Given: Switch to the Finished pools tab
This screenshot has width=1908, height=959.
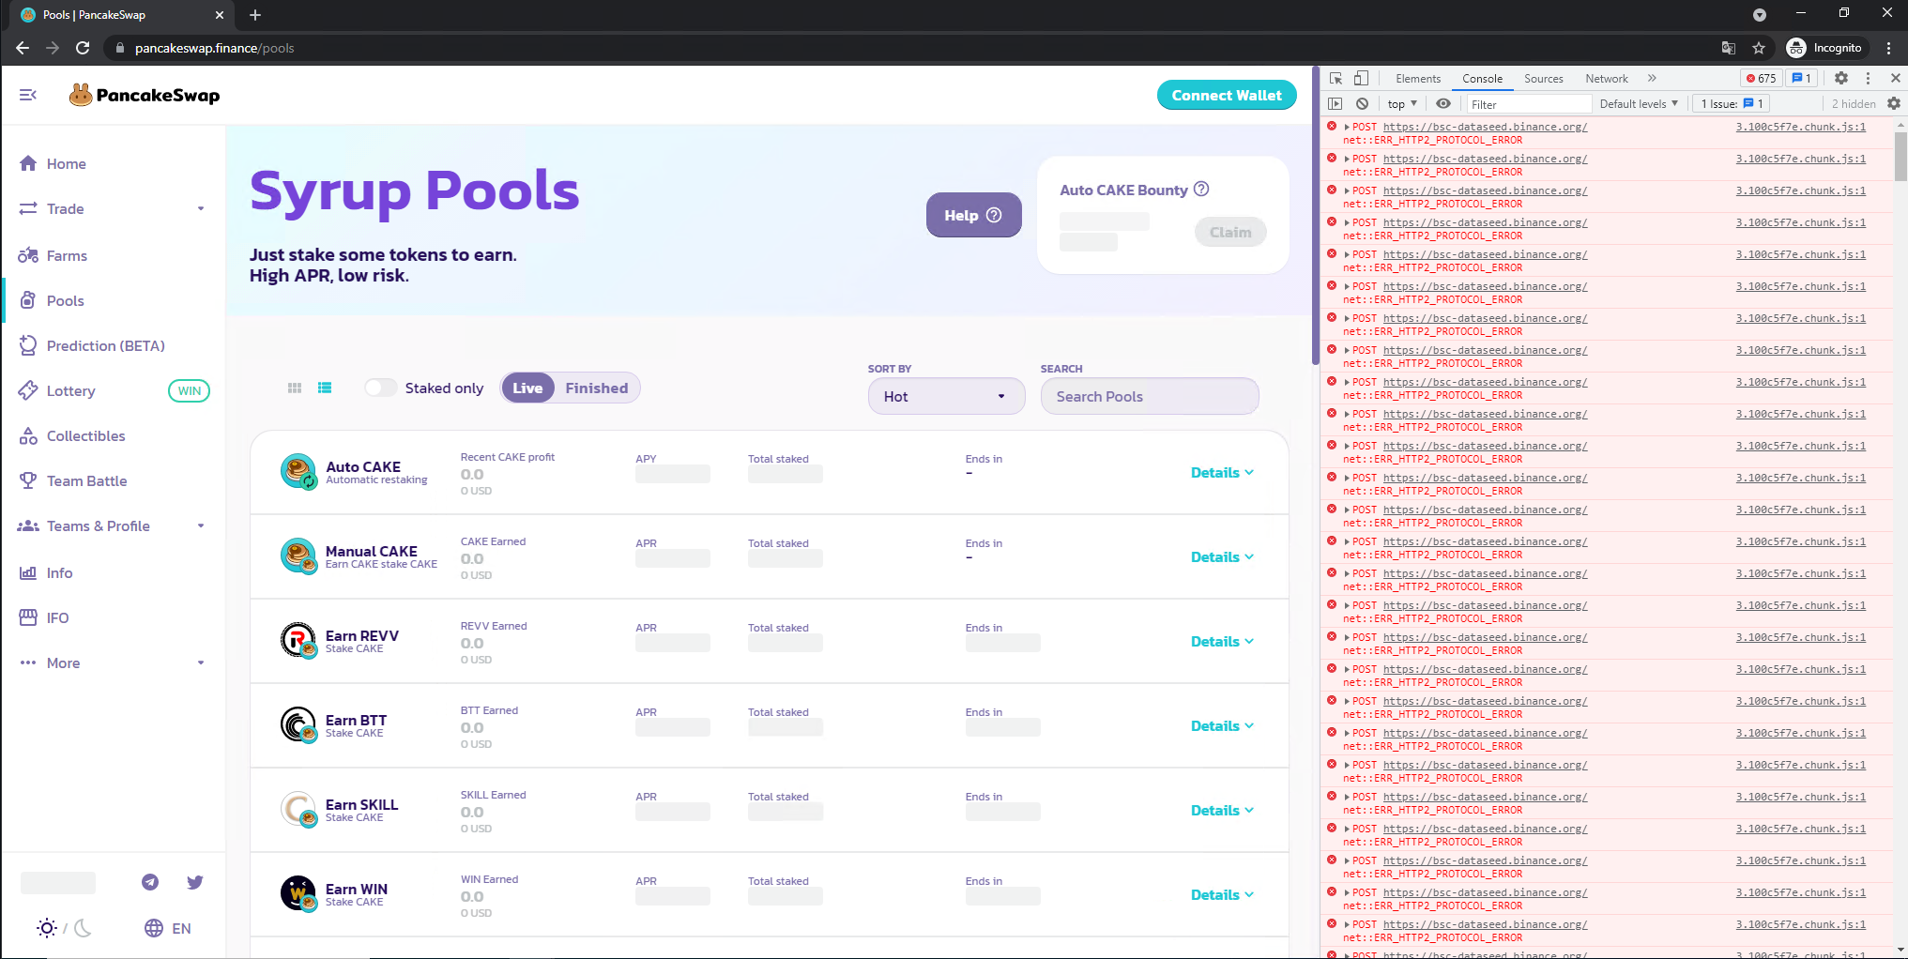Looking at the screenshot, I should coord(596,387).
